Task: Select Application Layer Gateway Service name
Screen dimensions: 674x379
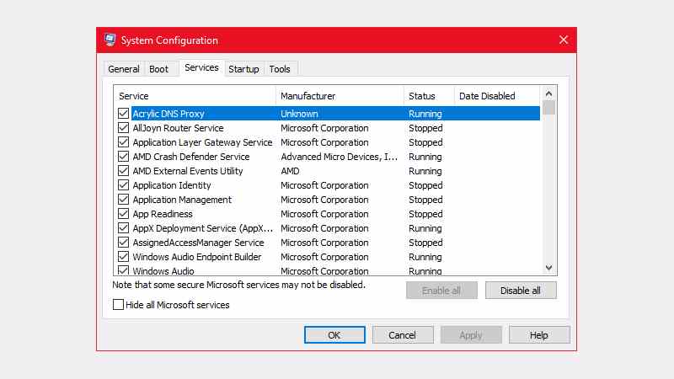Action: click(202, 142)
